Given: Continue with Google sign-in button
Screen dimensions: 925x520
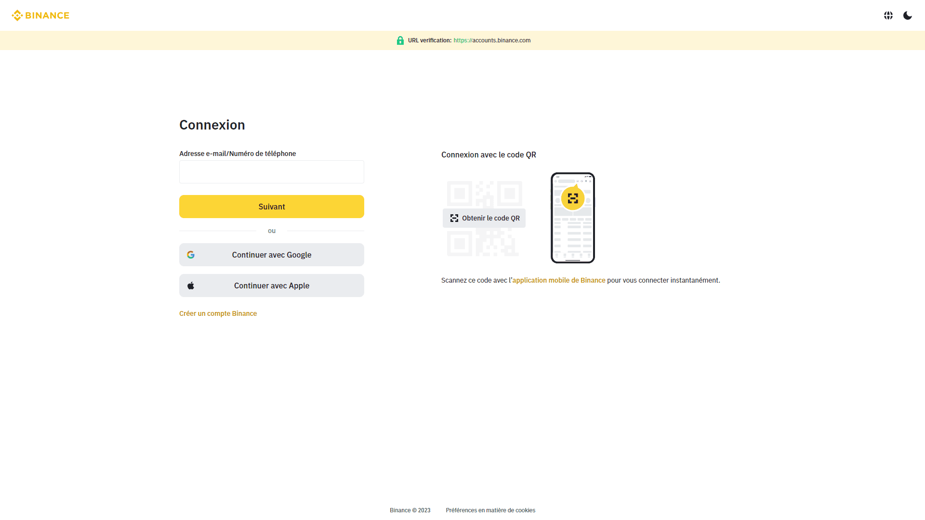Looking at the screenshot, I should [272, 255].
